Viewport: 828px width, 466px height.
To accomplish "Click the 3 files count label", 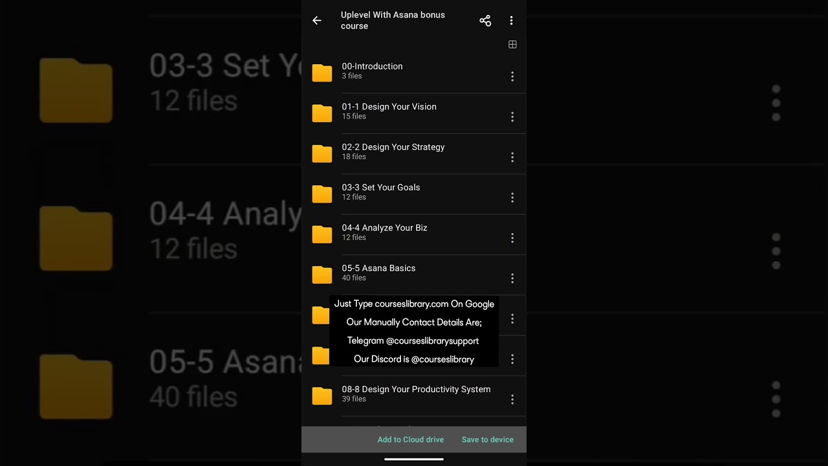I will pyautogui.click(x=352, y=76).
